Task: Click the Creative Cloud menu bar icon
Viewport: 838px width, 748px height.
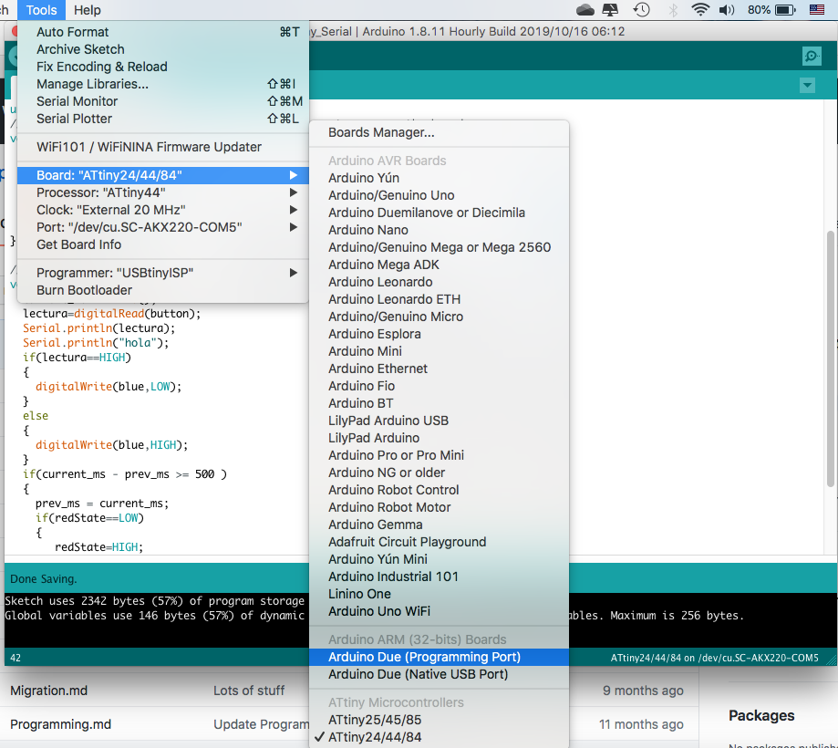Action: click(585, 10)
